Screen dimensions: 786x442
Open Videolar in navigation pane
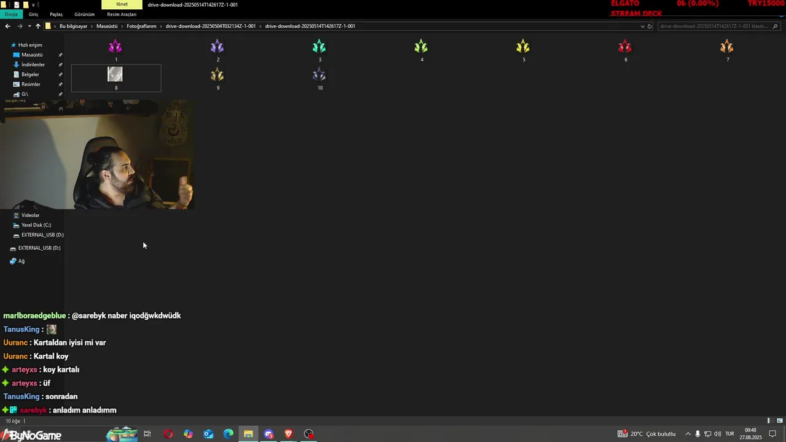[x=30, y=215]
